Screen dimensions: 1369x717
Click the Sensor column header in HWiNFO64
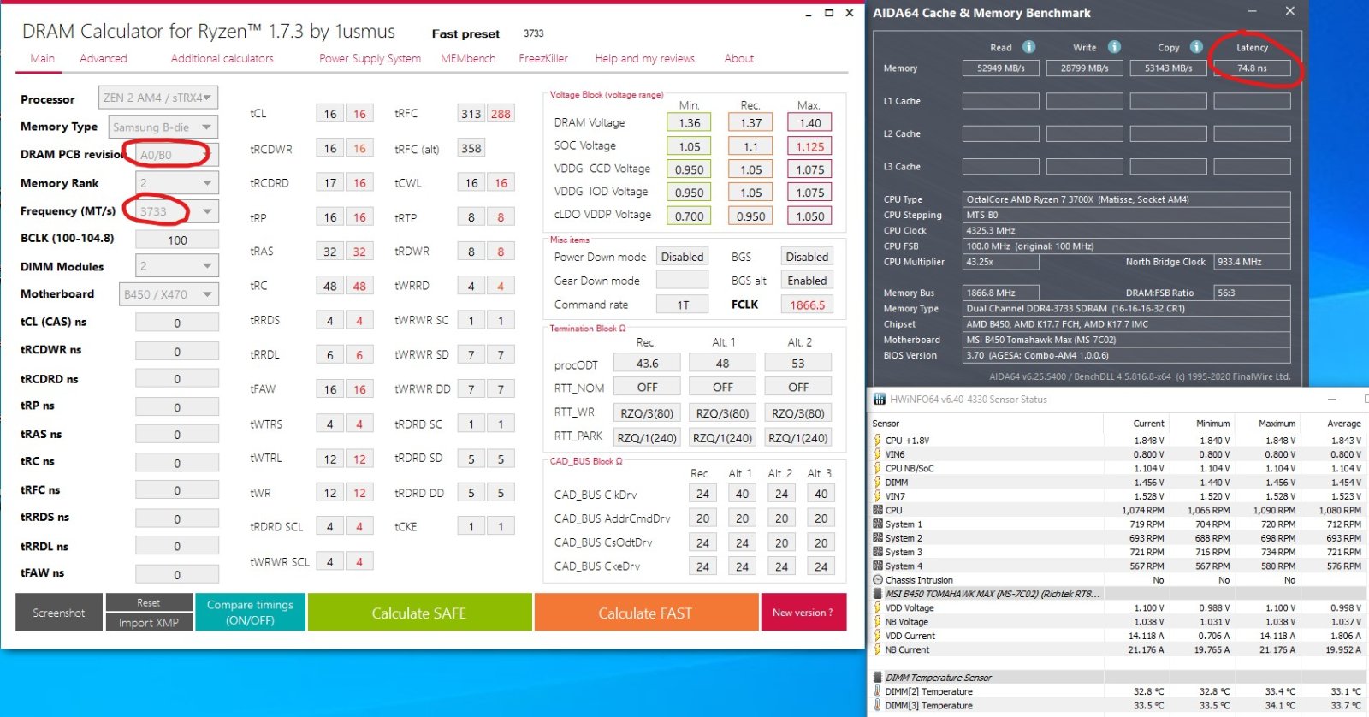[886, 424]
